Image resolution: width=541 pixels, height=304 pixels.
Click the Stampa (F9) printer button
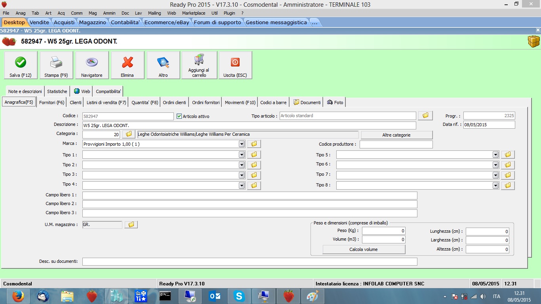[x=56, y=65]
